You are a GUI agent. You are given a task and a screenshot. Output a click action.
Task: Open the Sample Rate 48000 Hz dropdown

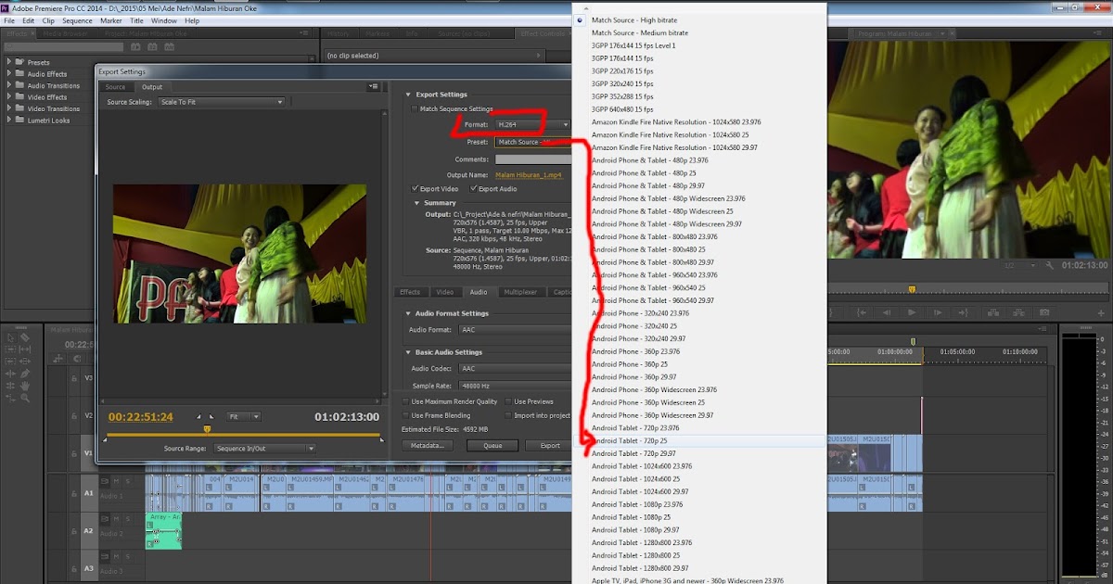515,386
